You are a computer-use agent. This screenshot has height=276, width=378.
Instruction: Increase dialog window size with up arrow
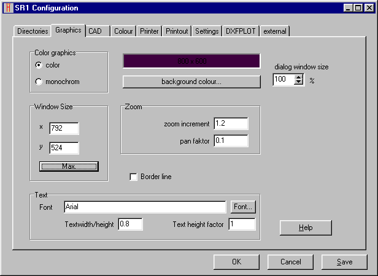point(299,77)
